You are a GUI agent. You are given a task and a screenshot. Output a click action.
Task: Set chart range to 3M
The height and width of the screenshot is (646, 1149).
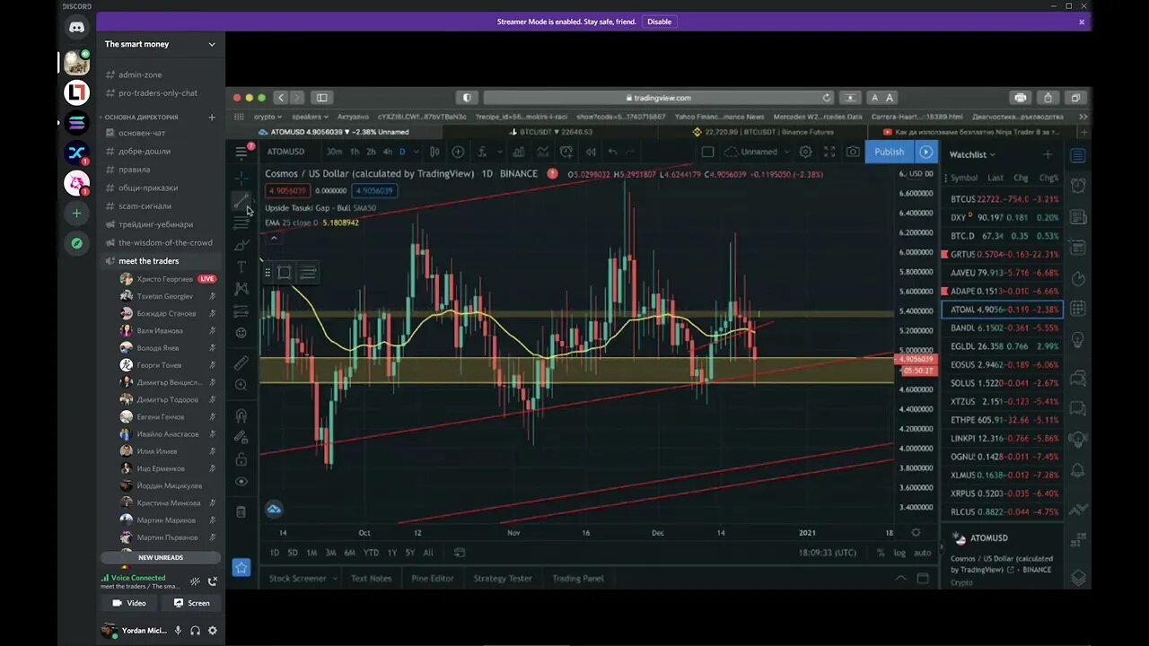tap(330, 553)
